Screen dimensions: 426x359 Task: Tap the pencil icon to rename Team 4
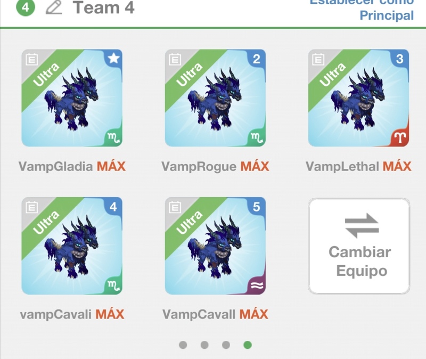(54, 7)
